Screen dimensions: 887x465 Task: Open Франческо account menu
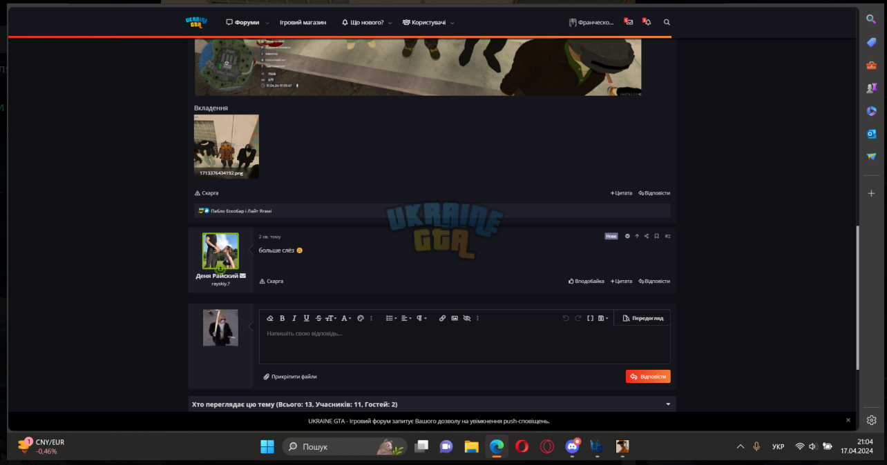pyautogui.click(x=591, y=22)
